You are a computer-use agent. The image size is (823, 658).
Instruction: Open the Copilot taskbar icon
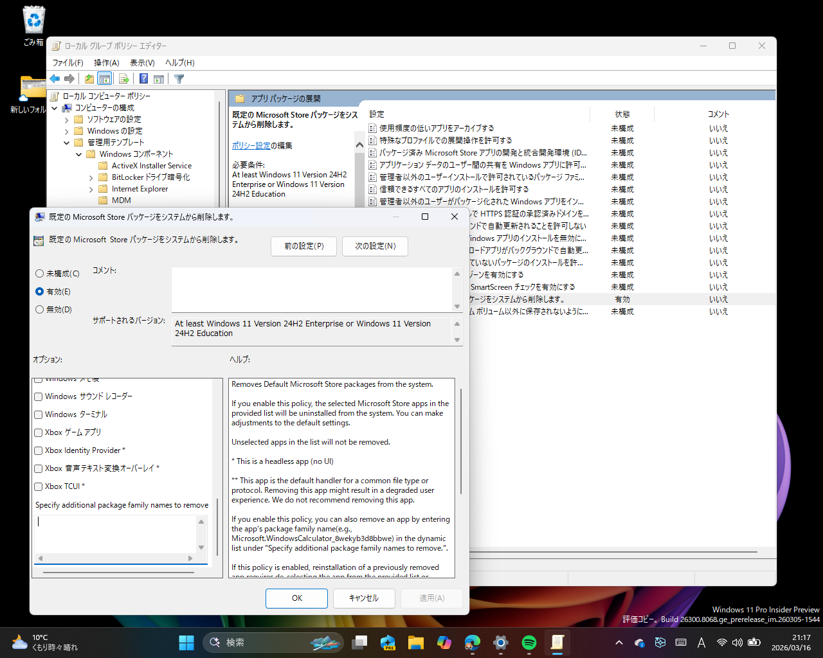(444, 643)
